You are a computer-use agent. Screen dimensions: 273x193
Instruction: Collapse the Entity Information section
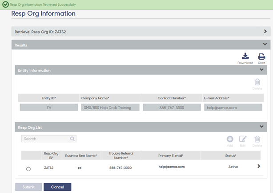[x=261, y=70]
